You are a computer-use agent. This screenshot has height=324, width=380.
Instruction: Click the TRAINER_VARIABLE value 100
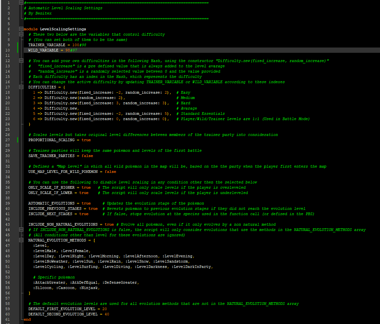76,45
